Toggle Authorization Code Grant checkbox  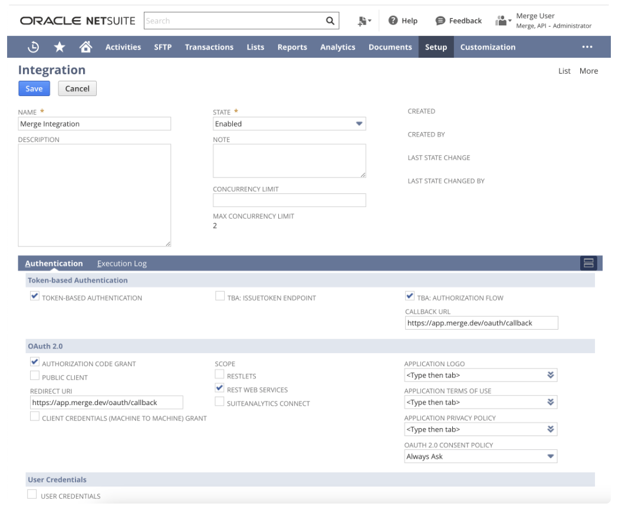(35, 362)
